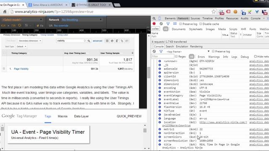Click the blue Y extension icon in the toolbar

click(257, 12)
